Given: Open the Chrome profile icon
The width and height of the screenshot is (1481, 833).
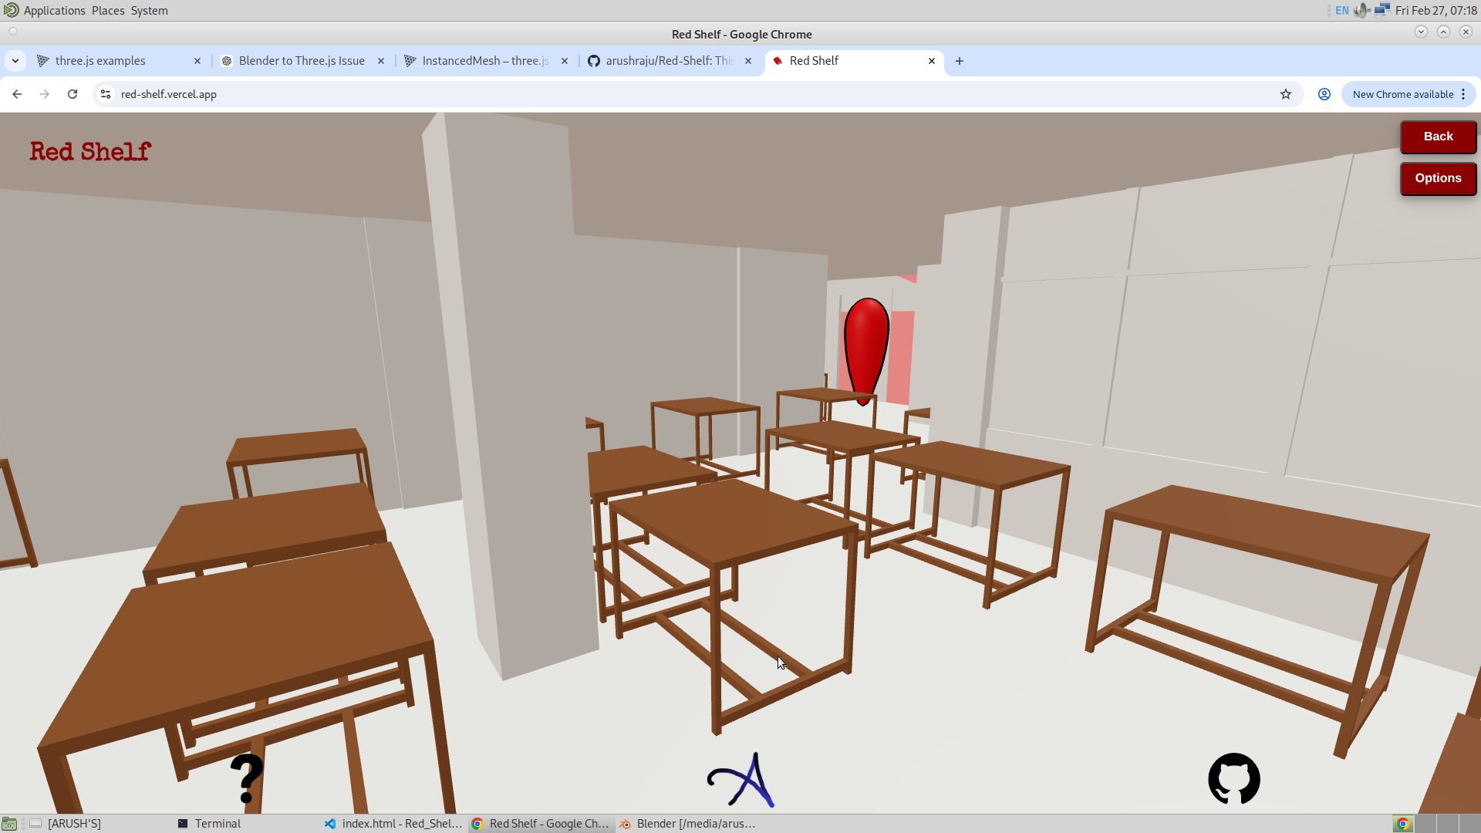Looking at the screenshot, I should 1324,94.
